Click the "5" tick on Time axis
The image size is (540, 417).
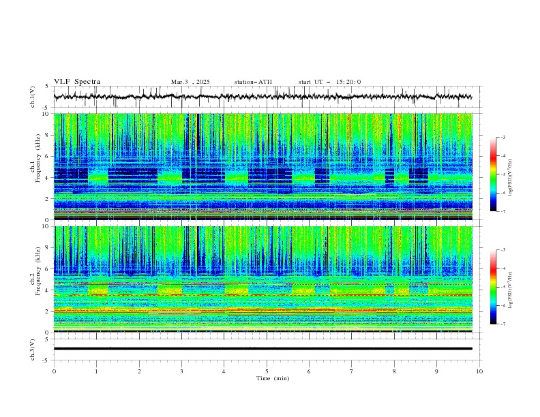pyautogui.click(x=267, y=371)
